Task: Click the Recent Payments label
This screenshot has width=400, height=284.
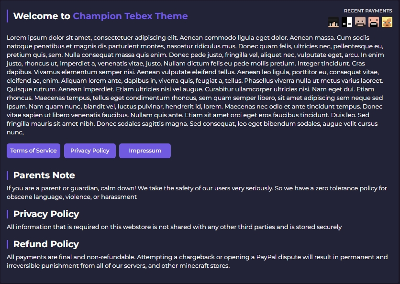Action: 368,11
